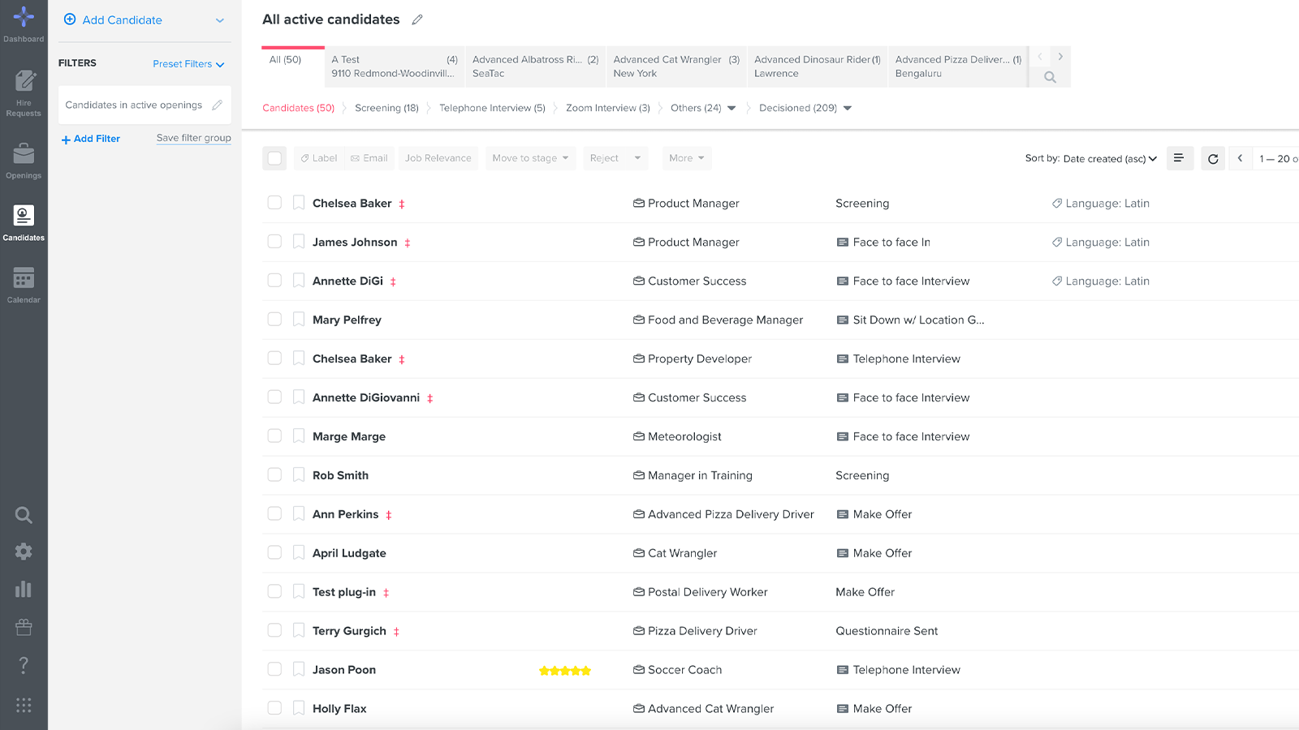This screenshot has width=1299, height=730.
Task: Bookmark candidate James Johnson
Action: pos(299,242)
